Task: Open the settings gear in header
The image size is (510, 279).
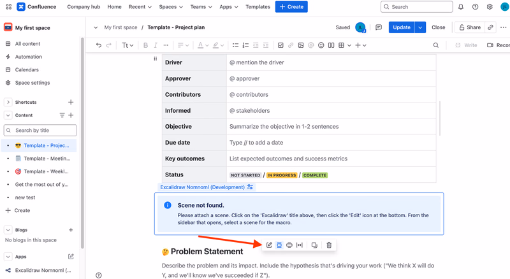Action: click(490, 7)
